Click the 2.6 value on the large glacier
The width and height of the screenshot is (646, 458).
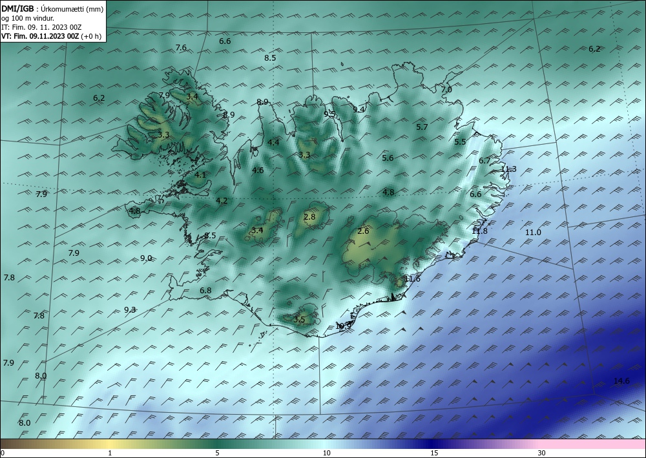pyautogui.click(x=363, y=231)
